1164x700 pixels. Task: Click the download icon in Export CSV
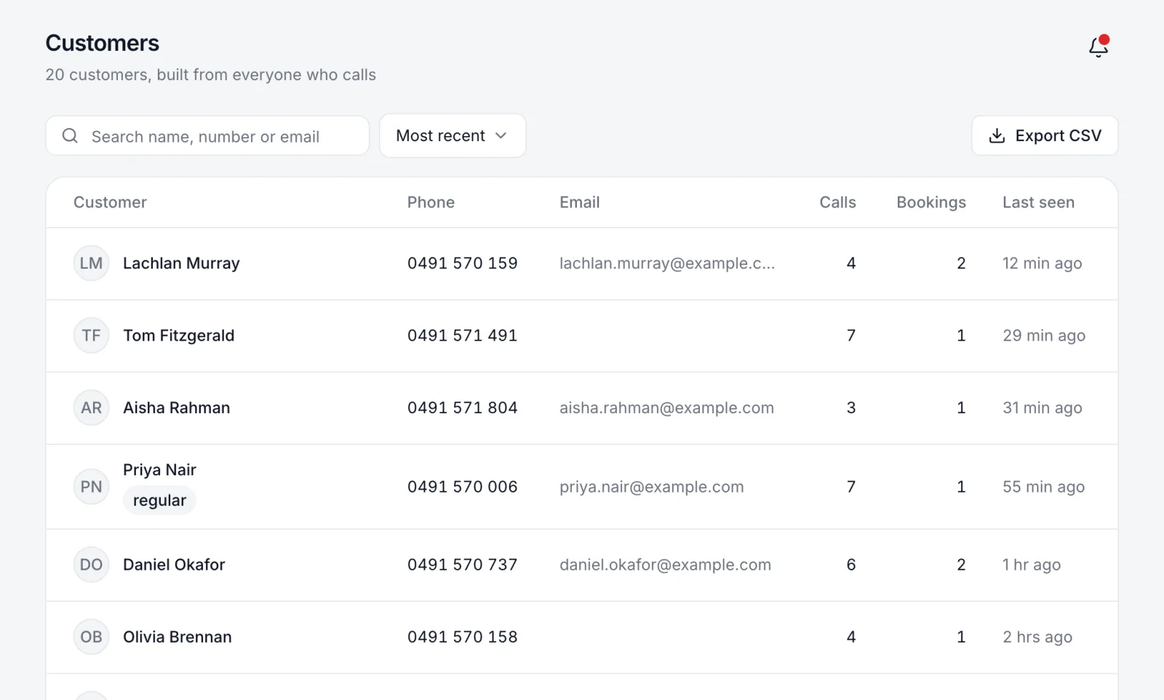click(x=997, y=136)
